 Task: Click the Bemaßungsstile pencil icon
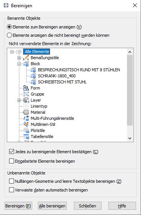(26, 58)
